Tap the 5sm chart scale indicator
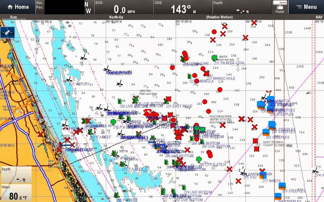 [14, 17]
